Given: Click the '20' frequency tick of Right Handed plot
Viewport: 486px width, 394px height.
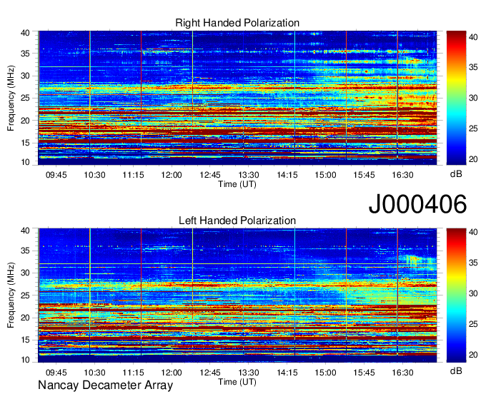Looking at the screenshot, I should click(x=25, y=121).
